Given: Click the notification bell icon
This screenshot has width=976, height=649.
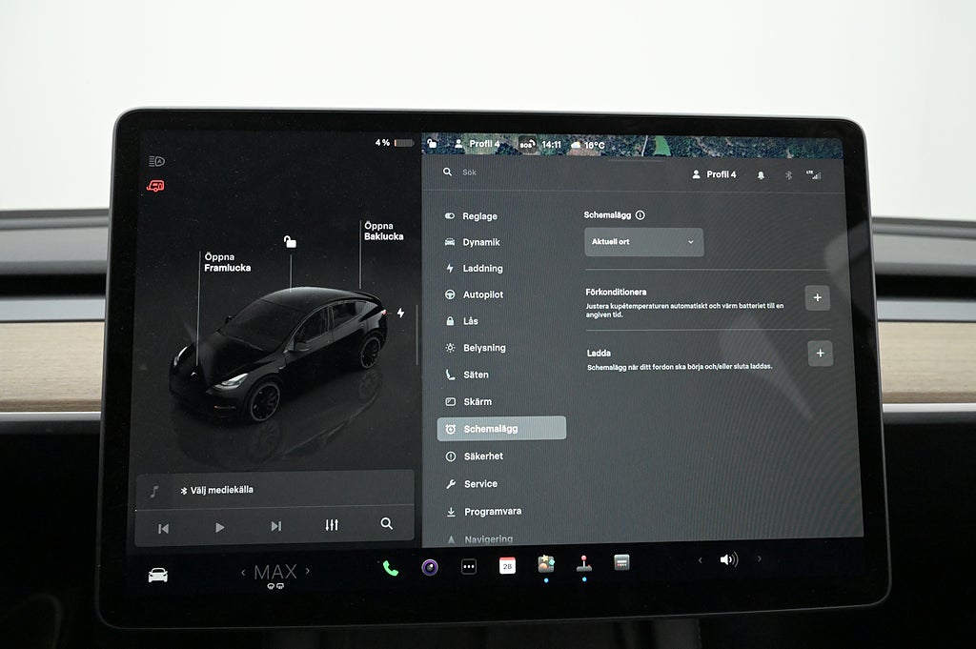Looking at the screenshot, I should click(761, 175).
